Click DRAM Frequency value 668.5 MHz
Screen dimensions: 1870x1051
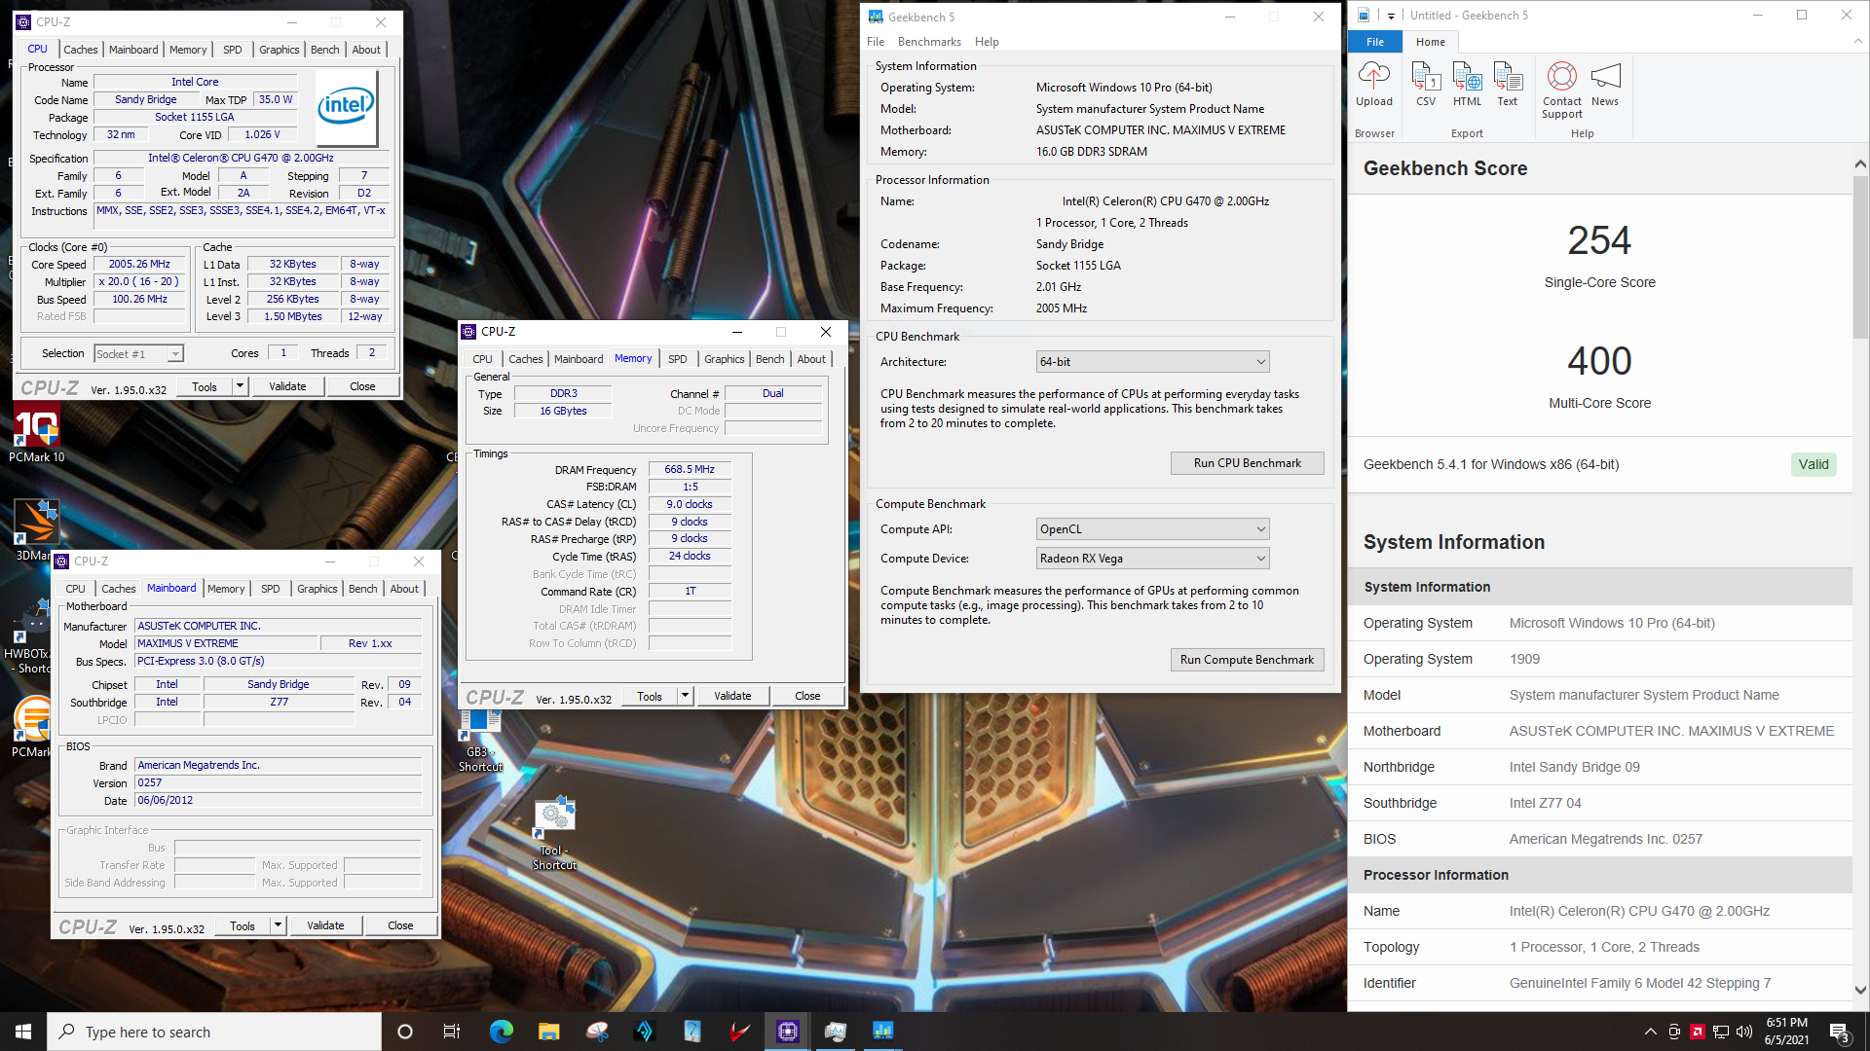(x=690, y=470)
